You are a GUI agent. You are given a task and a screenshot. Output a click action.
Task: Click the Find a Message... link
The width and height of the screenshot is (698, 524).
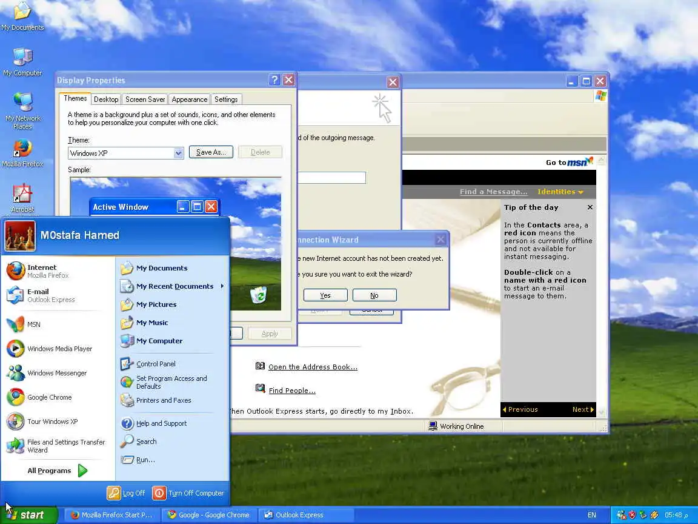pyautogui.click(x=494, y=192)
